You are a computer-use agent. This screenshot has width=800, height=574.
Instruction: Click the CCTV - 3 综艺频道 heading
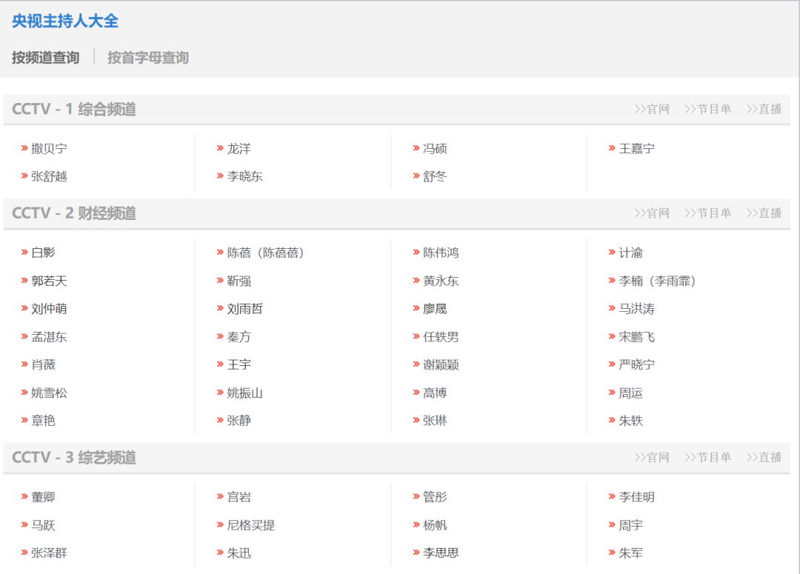pyautogui.click(x=74, y=458)
